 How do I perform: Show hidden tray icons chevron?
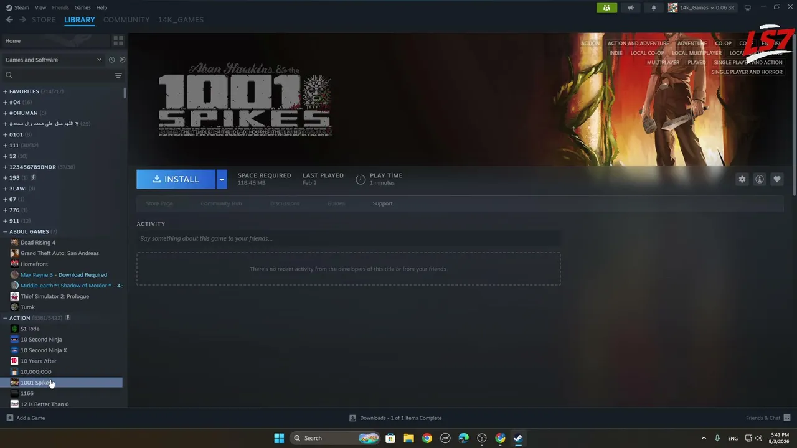(704, 438)
